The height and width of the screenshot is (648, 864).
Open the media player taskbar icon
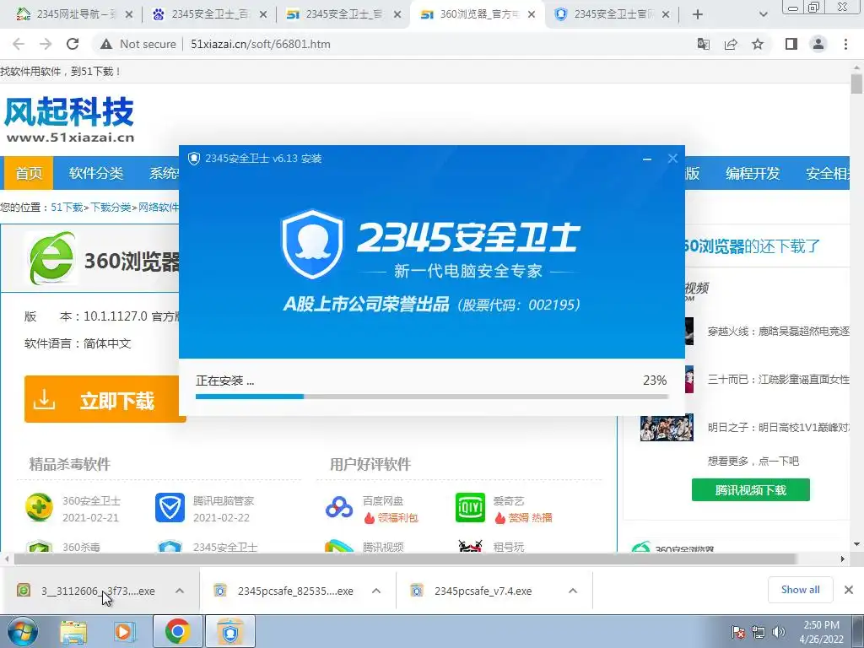click(125, 633)
